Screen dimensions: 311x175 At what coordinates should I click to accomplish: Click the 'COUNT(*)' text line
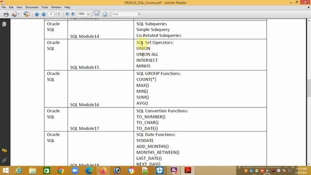point(146,79)
